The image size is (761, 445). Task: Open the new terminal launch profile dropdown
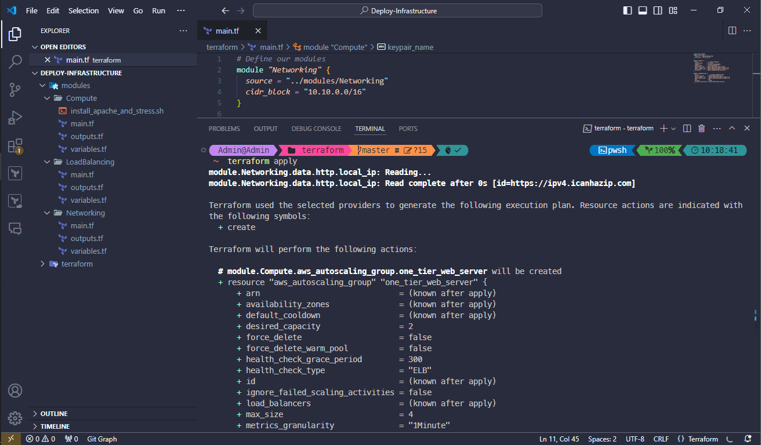pos(673,128)
